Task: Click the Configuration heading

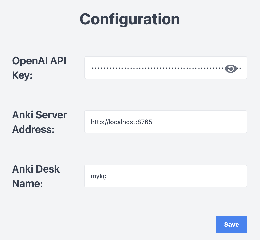Action: (x=130, y=19)
